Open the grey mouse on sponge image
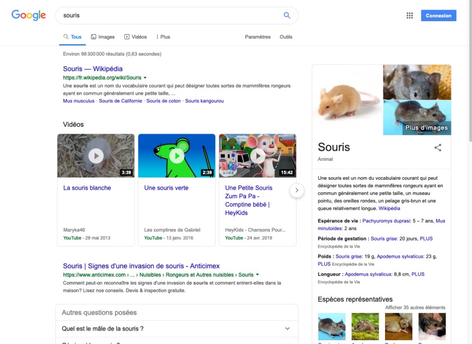The image size is (472, 344). coord(417,82)
